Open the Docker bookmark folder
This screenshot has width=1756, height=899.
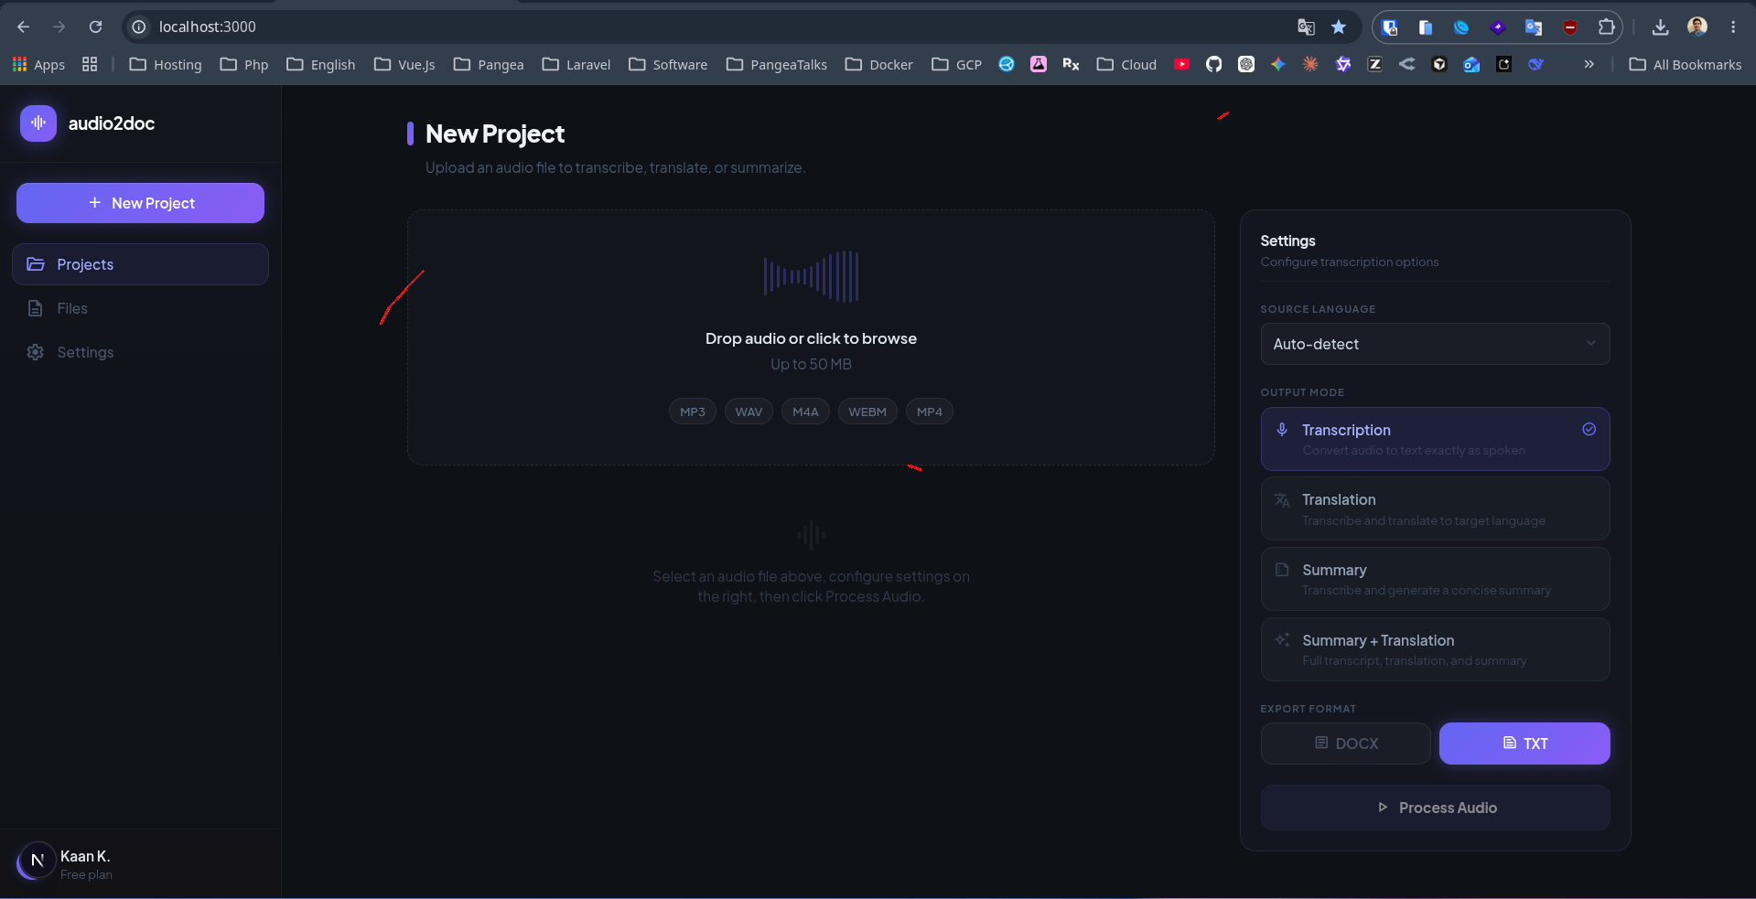[x=879, y=64]
